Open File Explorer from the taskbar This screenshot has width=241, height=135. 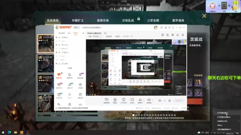point(16,132)
